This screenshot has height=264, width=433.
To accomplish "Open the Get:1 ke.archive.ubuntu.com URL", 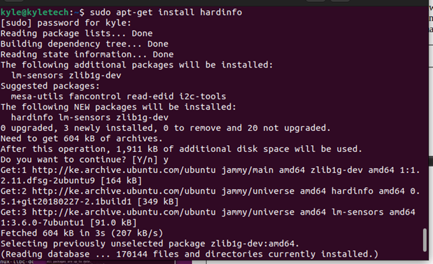I will 123,170.
